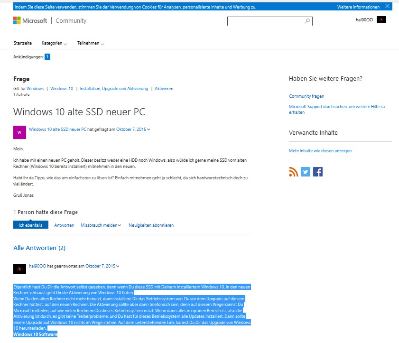This screenshot has height=343, width=399.
Task: Click the Ich ebenfalls button
Action: coord(31,225)
